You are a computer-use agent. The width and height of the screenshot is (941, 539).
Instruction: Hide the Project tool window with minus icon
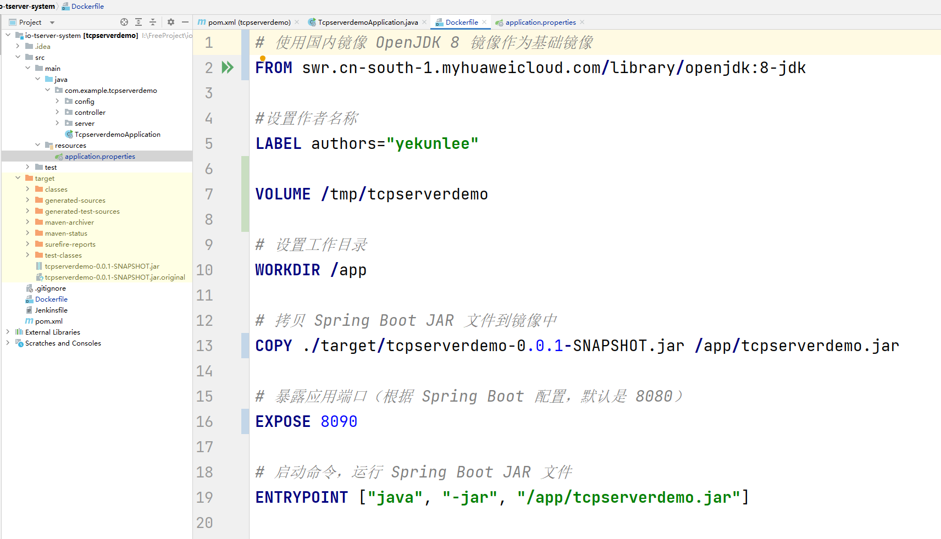point(185,22)
